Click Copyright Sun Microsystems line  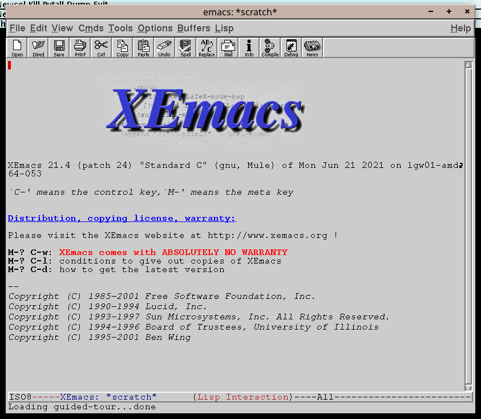tap(199, 317)
